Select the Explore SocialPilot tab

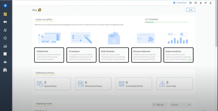tap(44, 20)
